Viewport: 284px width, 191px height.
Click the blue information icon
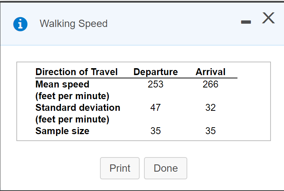[20, 24]
